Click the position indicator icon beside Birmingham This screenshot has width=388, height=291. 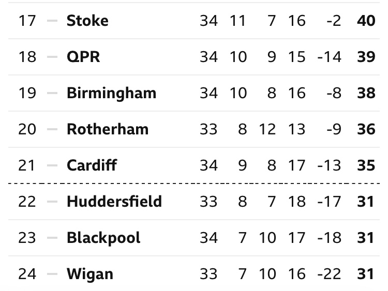coord(52,93)
